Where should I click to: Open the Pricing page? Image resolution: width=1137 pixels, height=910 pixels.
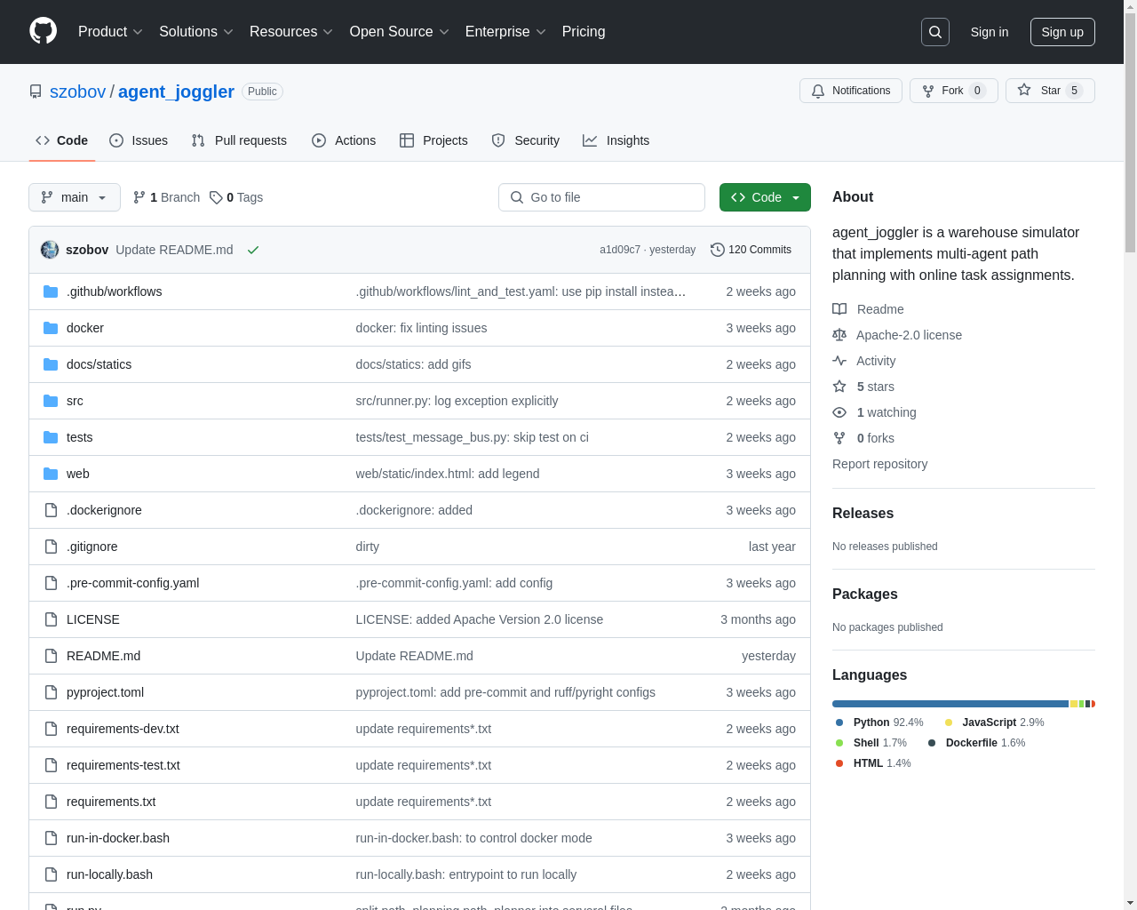pyautogui.click(x=584, y=32)
